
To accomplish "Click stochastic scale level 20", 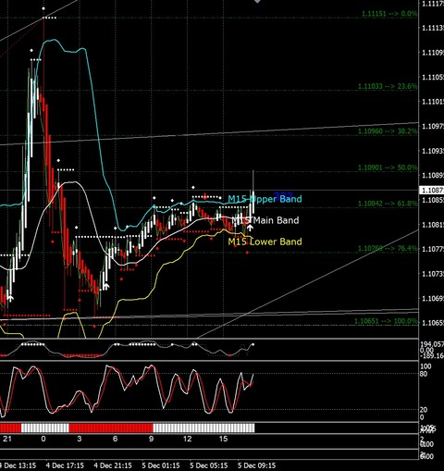I will click(x=424, y=410).
